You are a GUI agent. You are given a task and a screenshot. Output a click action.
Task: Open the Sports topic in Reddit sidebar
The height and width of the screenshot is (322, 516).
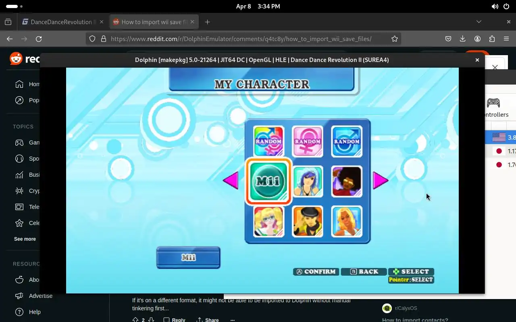[x=27, y=159]
